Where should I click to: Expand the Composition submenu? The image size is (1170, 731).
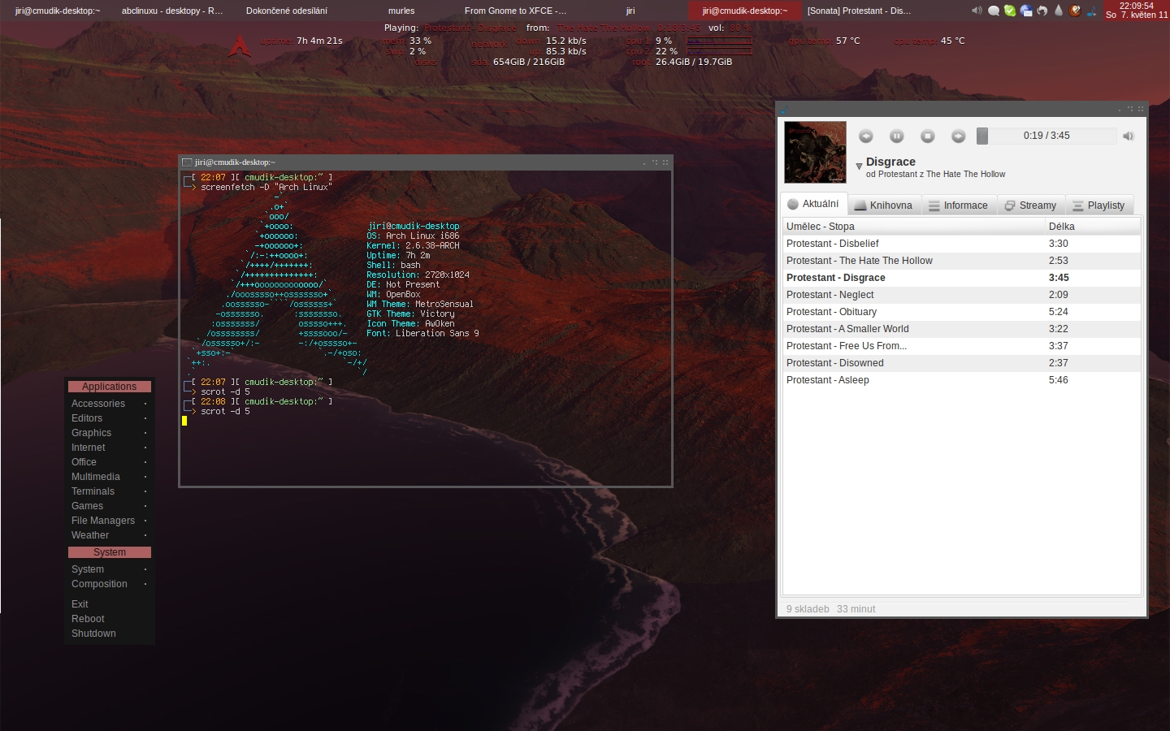[109, 584]
